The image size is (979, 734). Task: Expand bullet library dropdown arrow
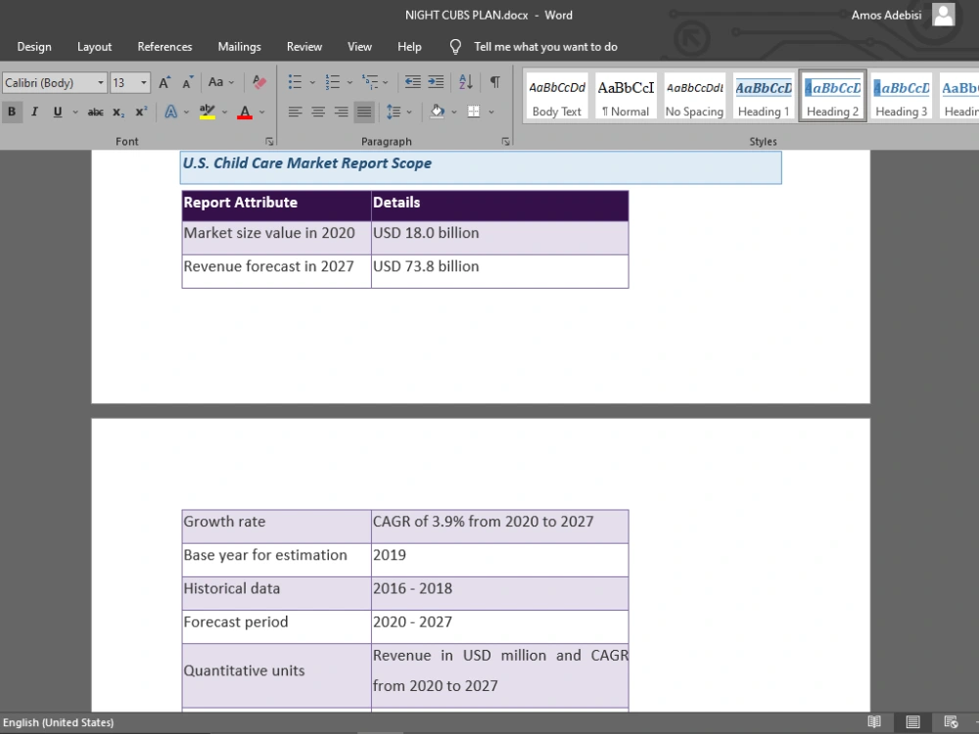point(312,82)
